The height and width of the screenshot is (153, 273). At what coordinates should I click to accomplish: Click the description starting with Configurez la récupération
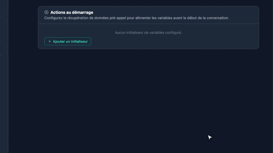(x=136, y=18)
